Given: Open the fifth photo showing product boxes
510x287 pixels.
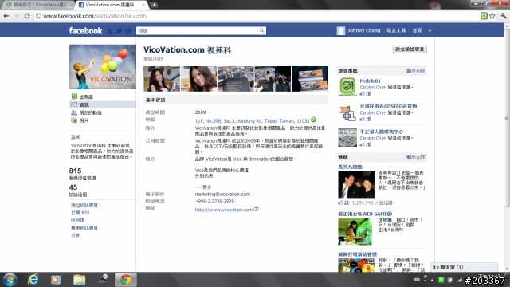Looking at the screenshot, I should (310, 79).
